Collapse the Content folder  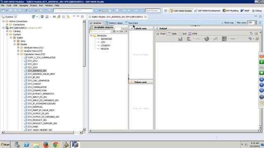[x=7, y=35]
